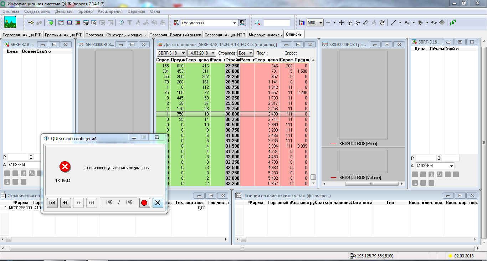Open the Брокер menu

point(86,11)
